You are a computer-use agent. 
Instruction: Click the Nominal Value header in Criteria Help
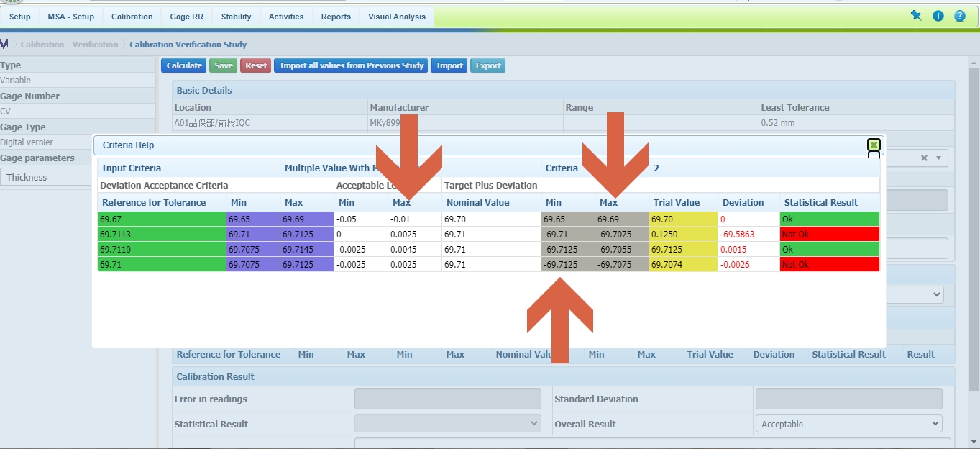click(x=478, y=203)
